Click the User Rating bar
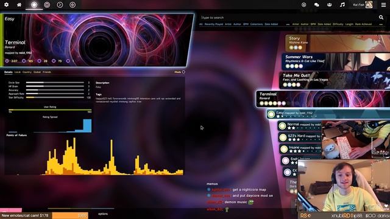The width and height of the screenshot is (390, 219). (x=50, y=109)
